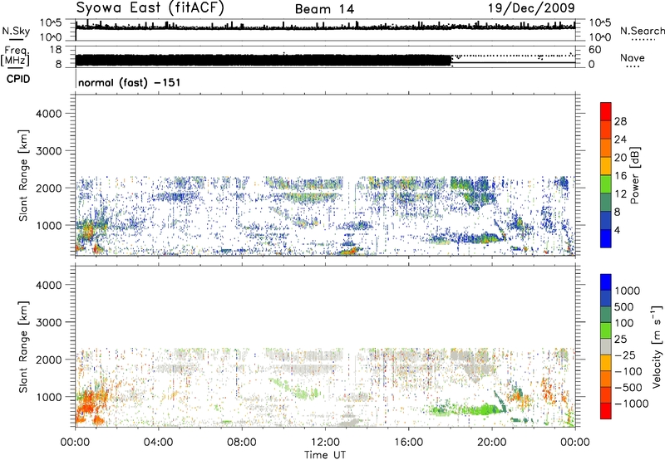Viewport: 665px width, 460px height.
Task: Click the "12" power colorbar label
Action: click(620, 194)
